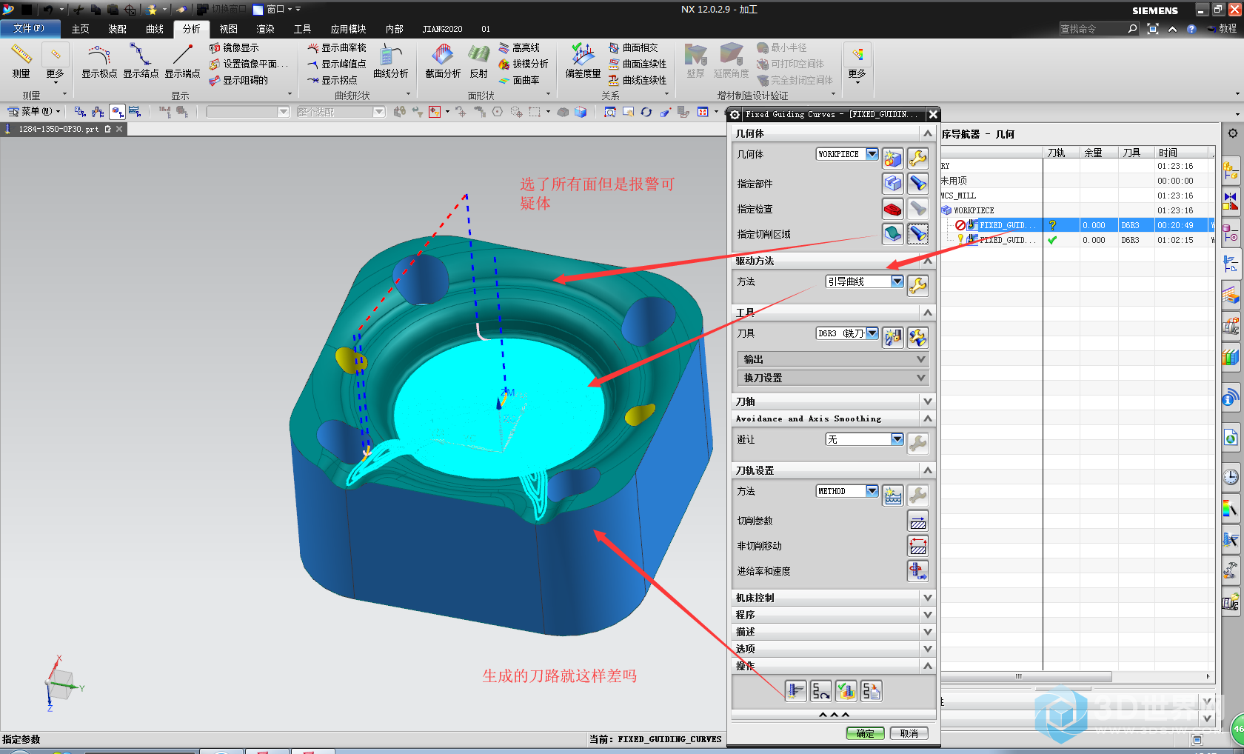Click the 确定 OK button
The height and width of the screenshot is (754, 1244).
pyautogui.click(x=865, y=733)
